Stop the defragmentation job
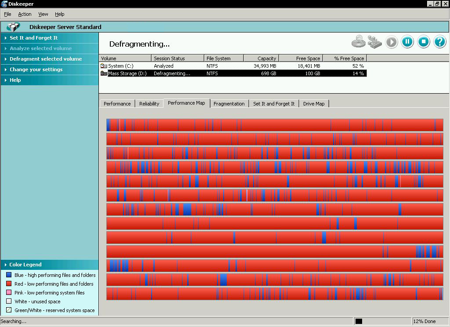This screenshot has height=327, width=450. pos(424,42)
